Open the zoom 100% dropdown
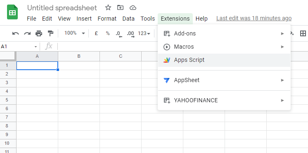This screenshot has height=153, width=308. tap(75, 33)
